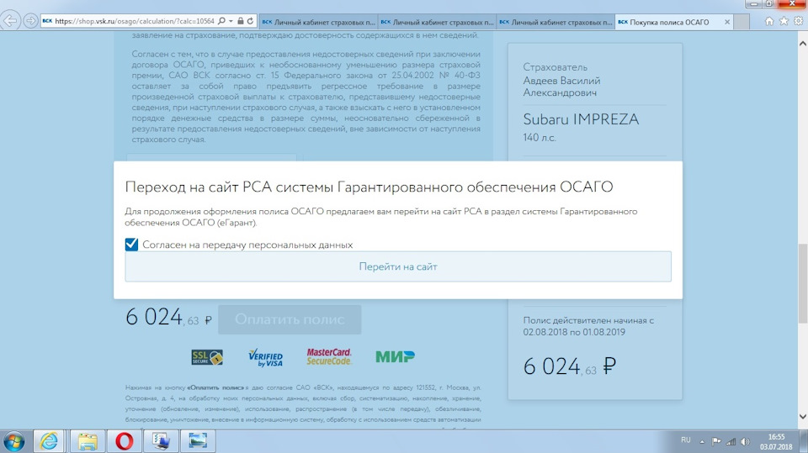The width and height of the screenshot is (808, 453).
Task: Click the policy validity dates text
Action: (x=588, y=326)
